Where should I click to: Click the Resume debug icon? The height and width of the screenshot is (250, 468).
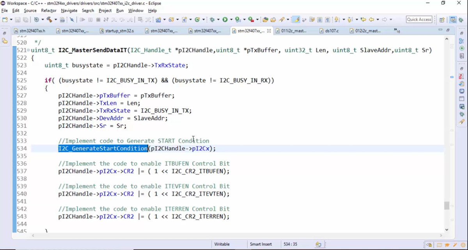click(82, 20)
